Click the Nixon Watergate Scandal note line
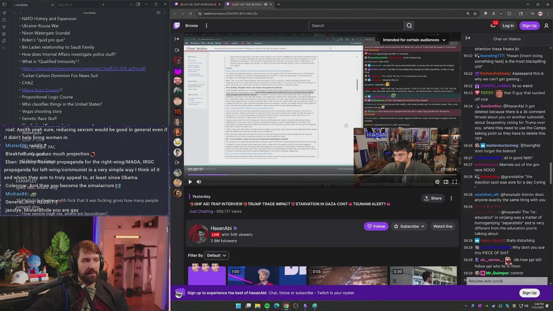 click(46, 33)
